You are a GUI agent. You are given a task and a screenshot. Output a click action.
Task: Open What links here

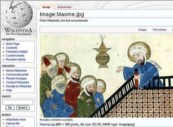pyautogui.click(x=16, y=120)
